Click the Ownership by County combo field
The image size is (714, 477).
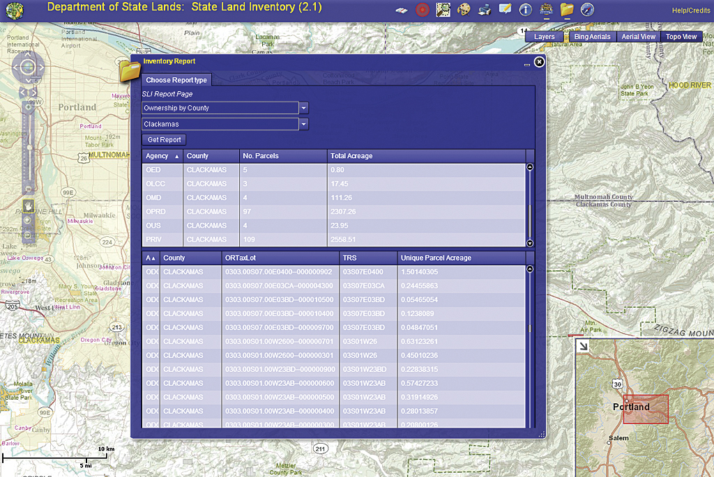tap(220, 108)
